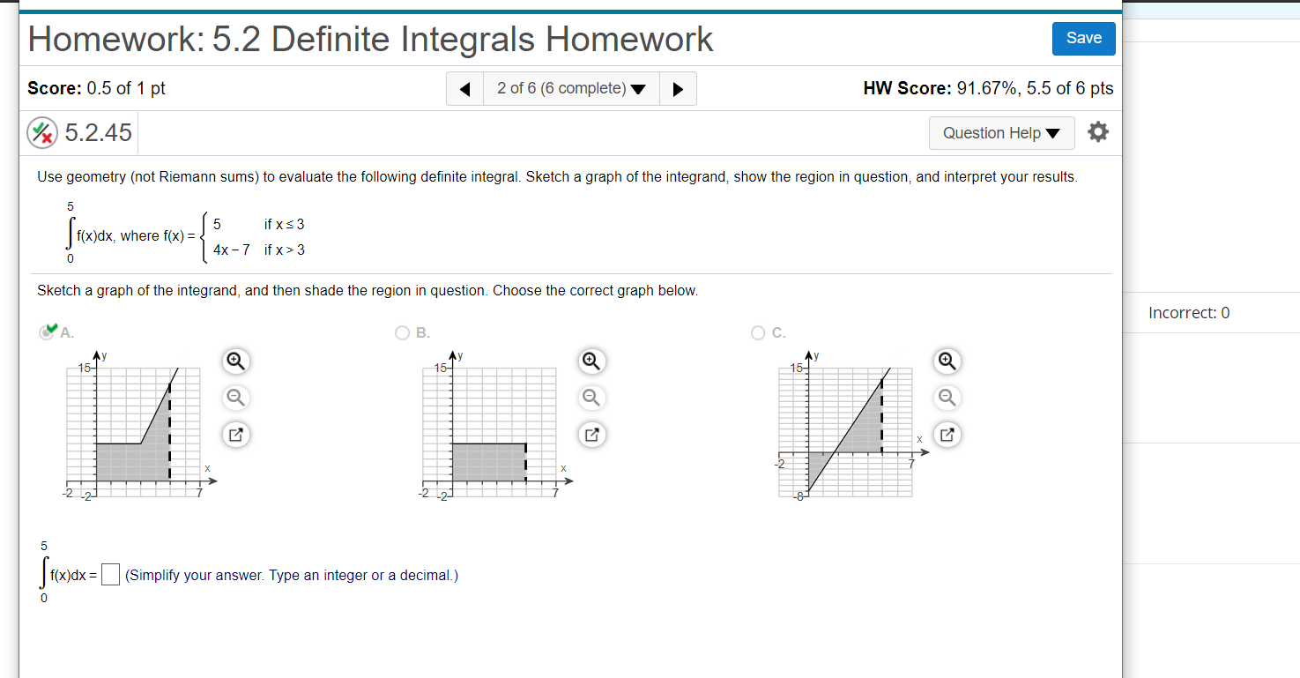Select answer choice B
The height and width of the screenshot is (678, 1300).
coord(401,332)
